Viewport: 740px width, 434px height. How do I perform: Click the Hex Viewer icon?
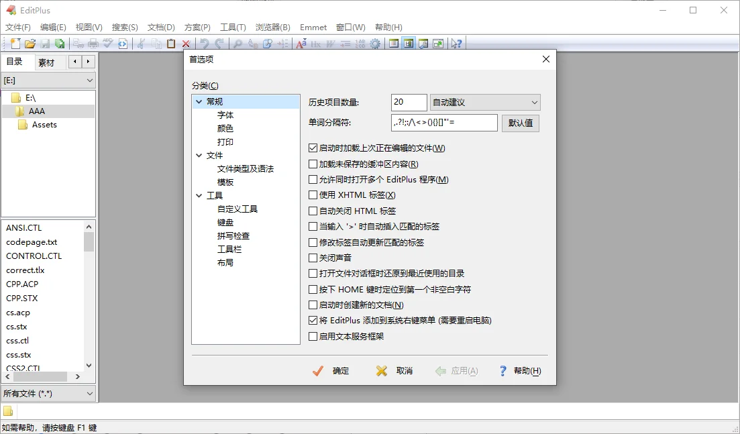[x=316, y=44]
